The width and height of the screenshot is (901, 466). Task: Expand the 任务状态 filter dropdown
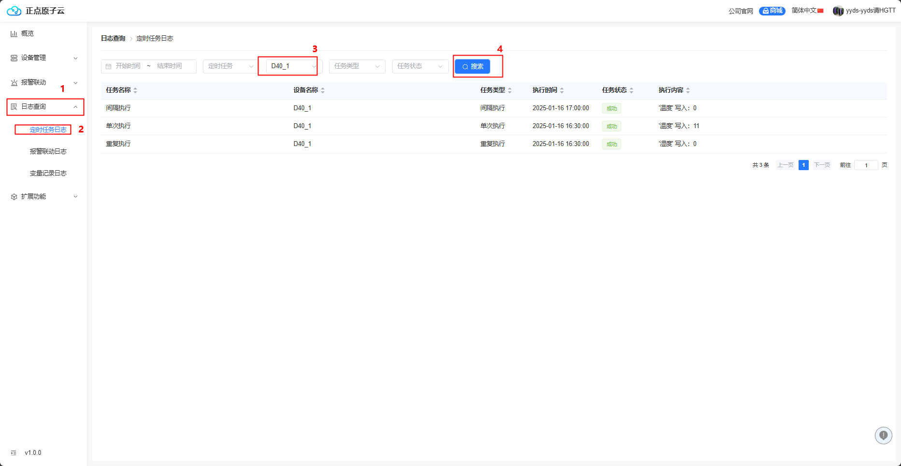(x=419, y=66)
